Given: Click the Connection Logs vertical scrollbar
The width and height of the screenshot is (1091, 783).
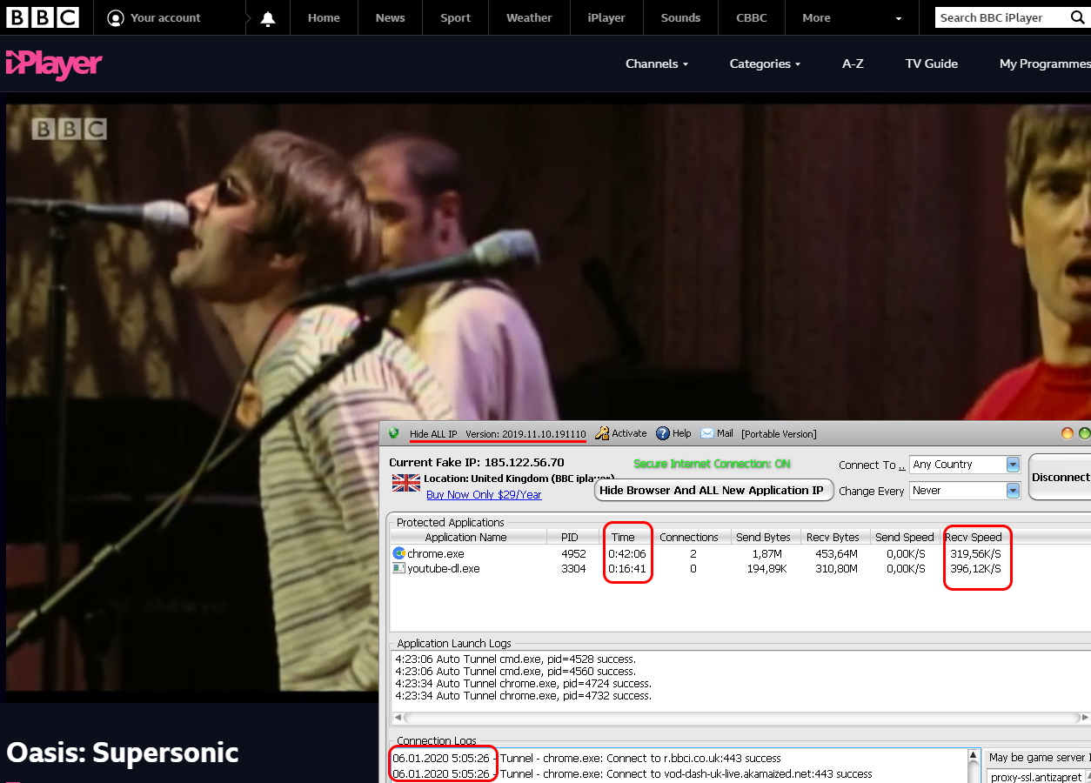Looking at the screenshot, I should point(974,766).
